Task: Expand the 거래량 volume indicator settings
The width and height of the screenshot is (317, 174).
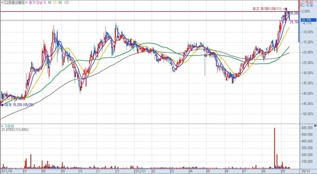Action: [8, 127]
